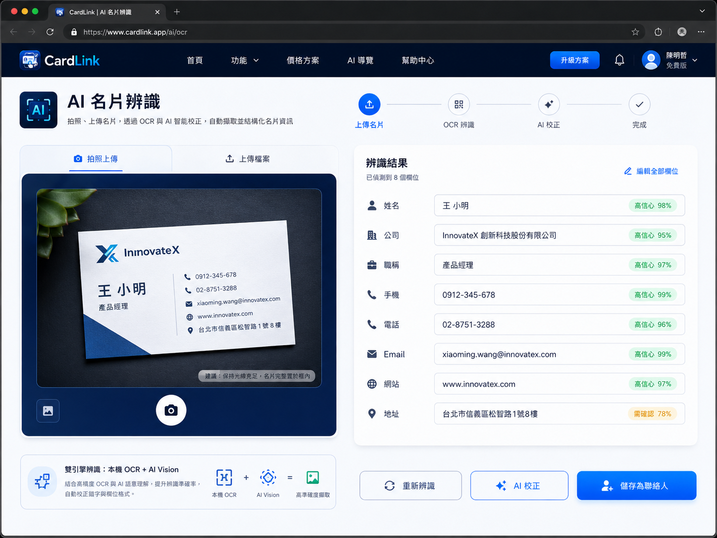The image size is (717, 538).
Task: Open AI 導覽 in navigation
Action: click(x=360, y=60)
